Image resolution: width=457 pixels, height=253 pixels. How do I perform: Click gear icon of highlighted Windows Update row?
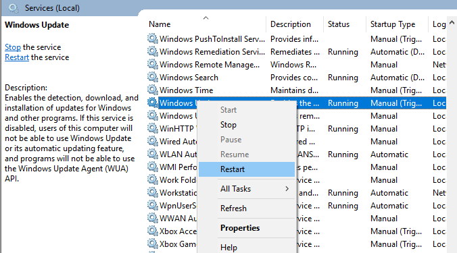pyautogui.click(x=152, y=103)
